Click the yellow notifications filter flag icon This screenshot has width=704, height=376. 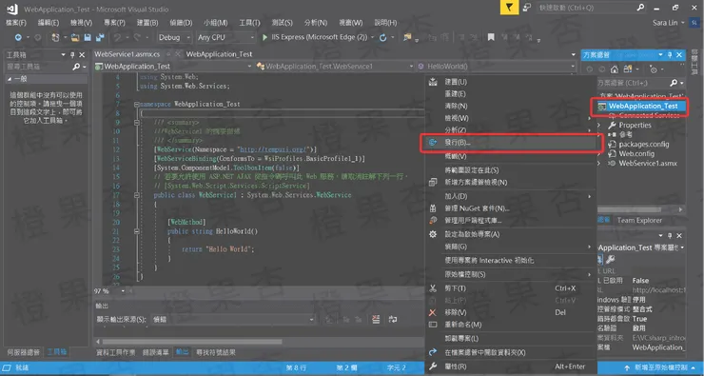click(x=510, y=8)
